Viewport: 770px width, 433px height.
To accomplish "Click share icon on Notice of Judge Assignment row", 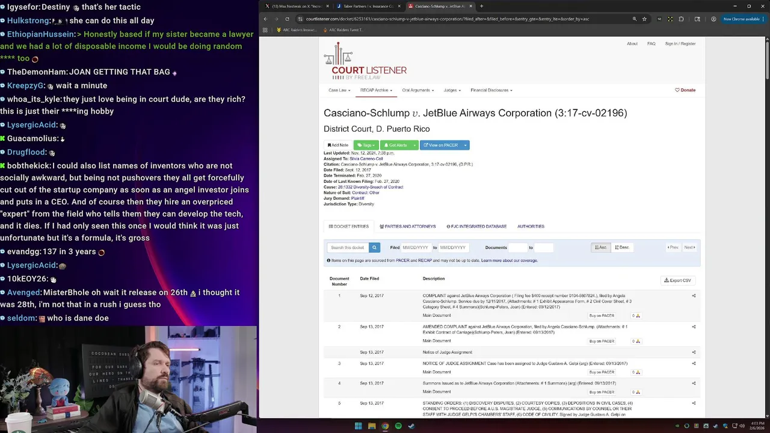I will pos(694,352).
